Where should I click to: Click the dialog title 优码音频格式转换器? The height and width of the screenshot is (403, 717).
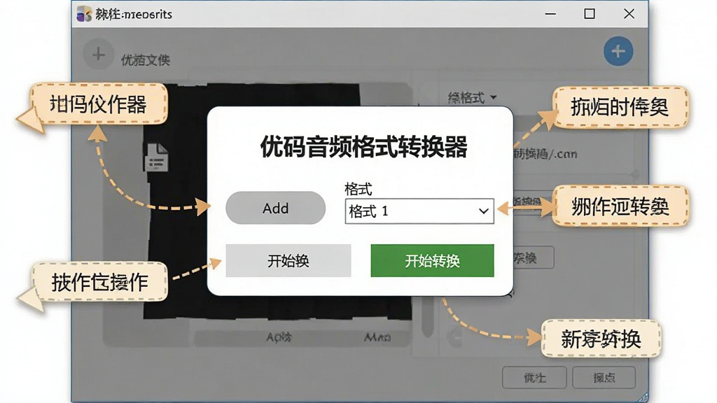[363, 147]
